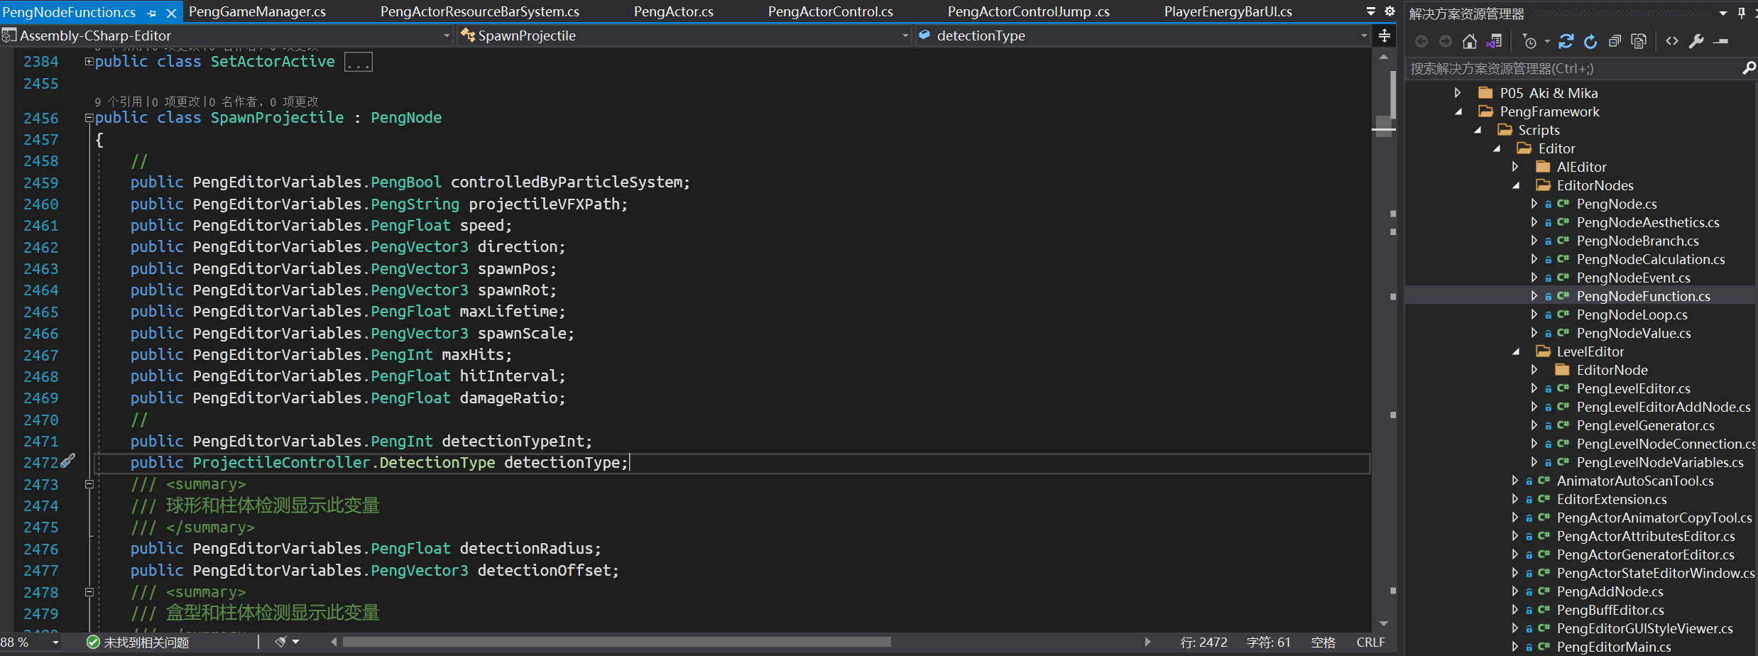This screenshot has height=656, width=1758.
Task: Click the detectionType field icon in navigation bar
Action: pos(924,35)
